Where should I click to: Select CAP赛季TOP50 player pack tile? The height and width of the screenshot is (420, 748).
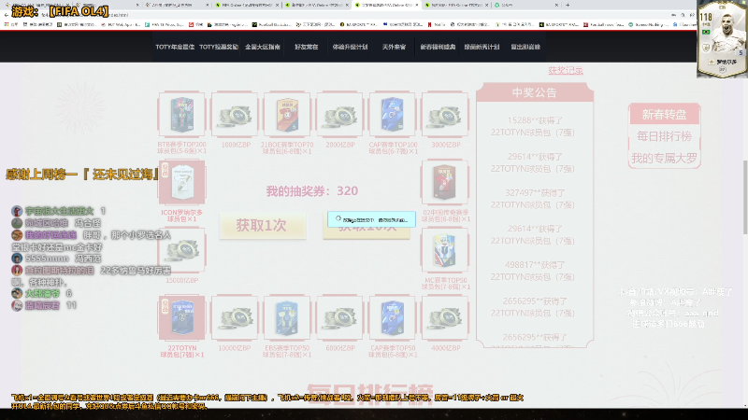tap(393, 318)
